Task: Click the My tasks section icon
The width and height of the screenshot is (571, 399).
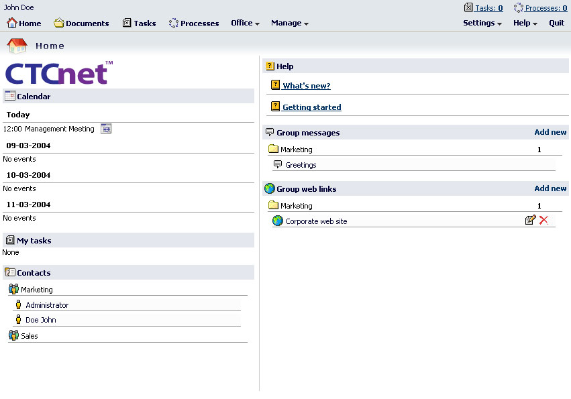Action: [10, 240]
